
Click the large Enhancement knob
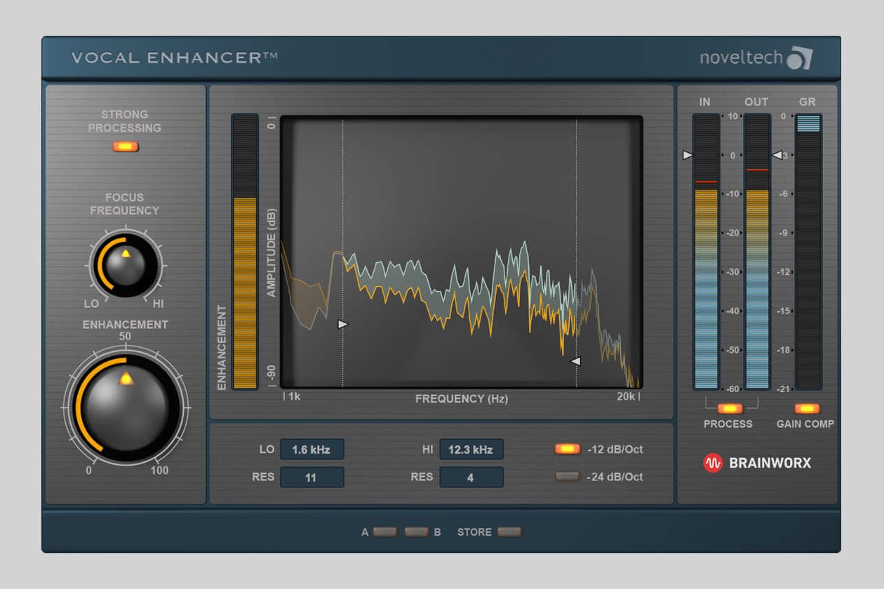126,407
